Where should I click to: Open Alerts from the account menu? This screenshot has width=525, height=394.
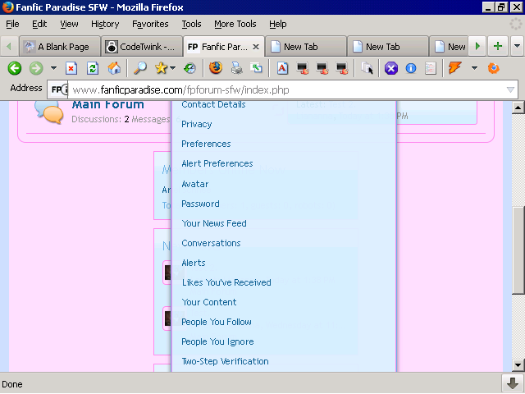pos(194,263)
